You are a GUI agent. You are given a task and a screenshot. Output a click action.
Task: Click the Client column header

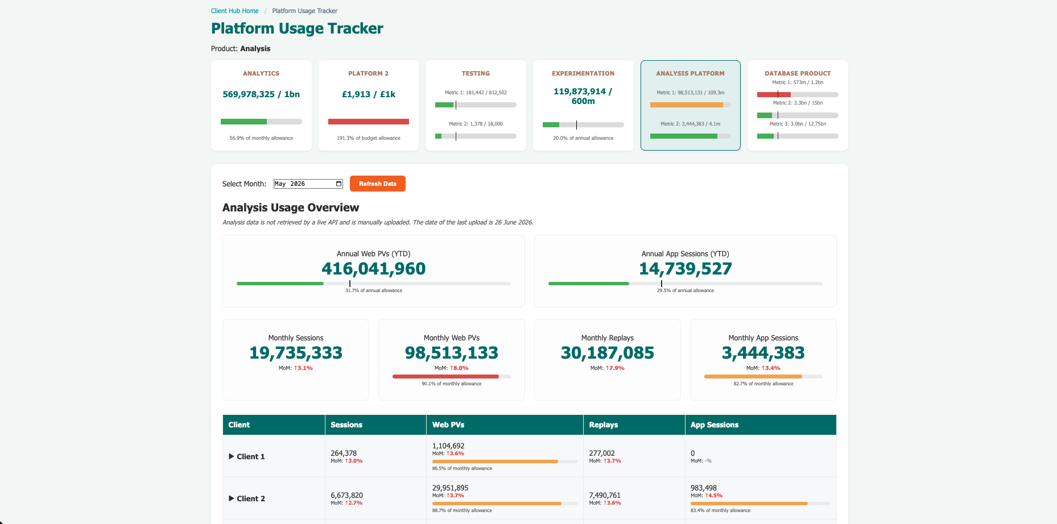pos(274,425)
